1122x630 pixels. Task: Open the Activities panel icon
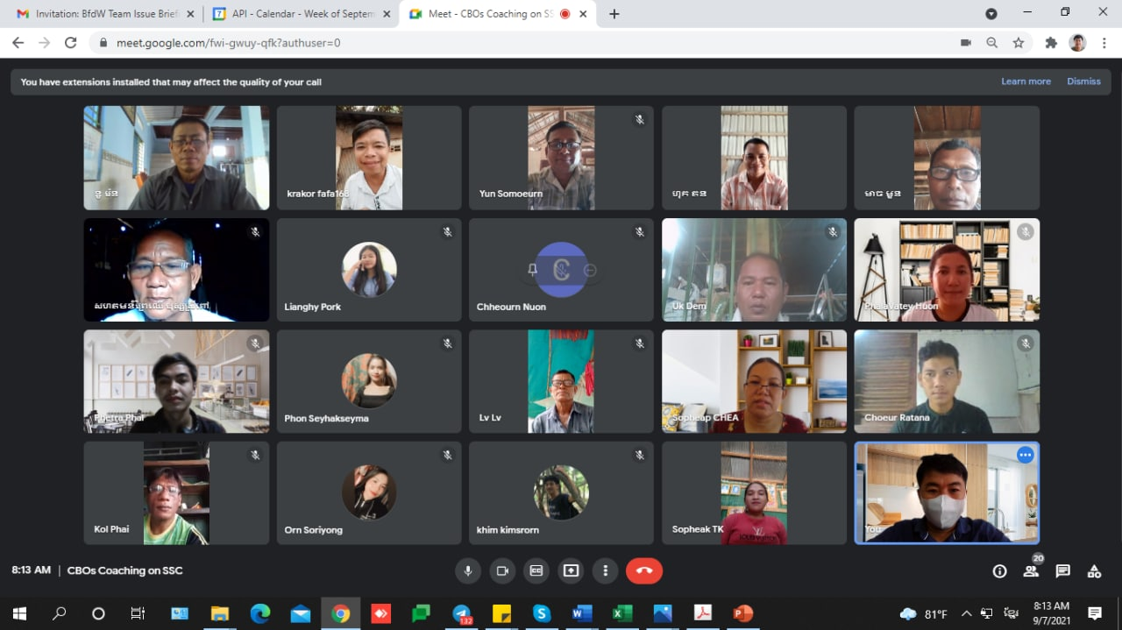point(1094,571)
